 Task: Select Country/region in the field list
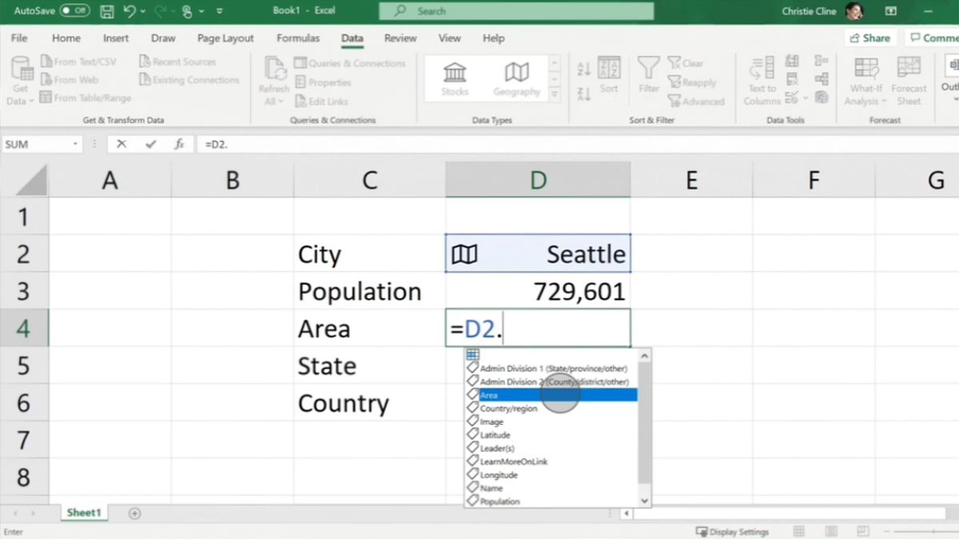[551, 408]
